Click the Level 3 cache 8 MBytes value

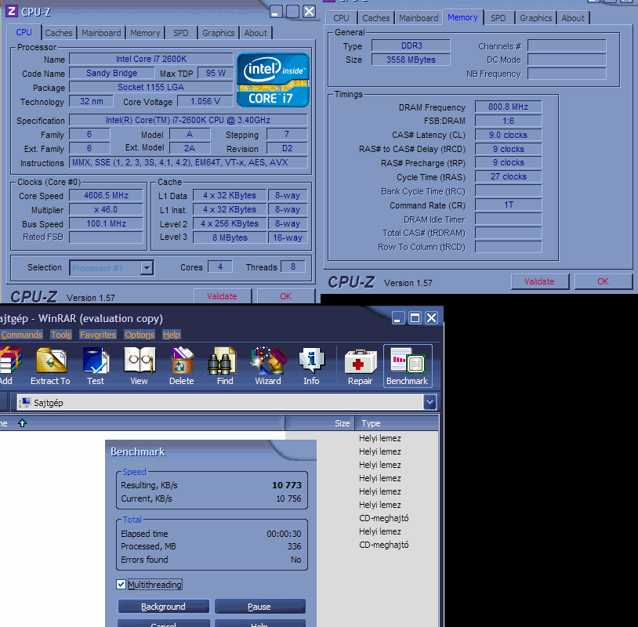pyautogui.click(x=230, y=237)
